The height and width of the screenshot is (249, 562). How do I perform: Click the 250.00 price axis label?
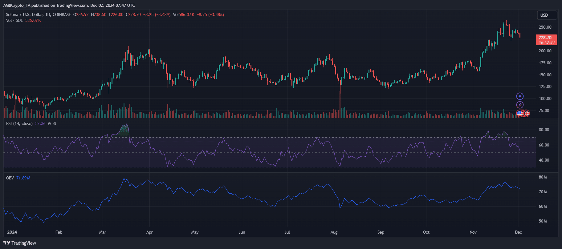545,27
